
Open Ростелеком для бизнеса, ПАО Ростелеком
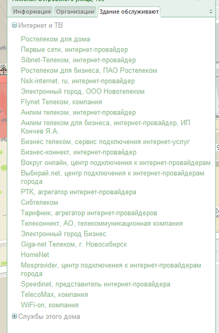(89, 71)
